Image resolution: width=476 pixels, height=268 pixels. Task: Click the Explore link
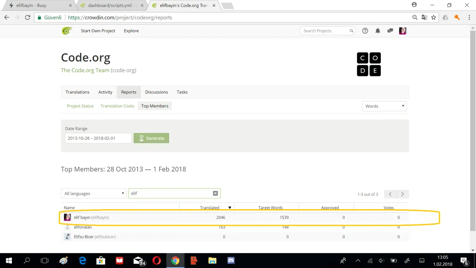click(131, 31)
